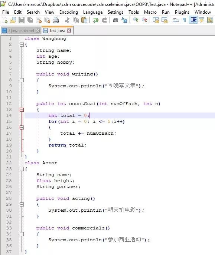Collapse the countGuai method fold on line 13
215x255 pixels.
click(22, 110)
